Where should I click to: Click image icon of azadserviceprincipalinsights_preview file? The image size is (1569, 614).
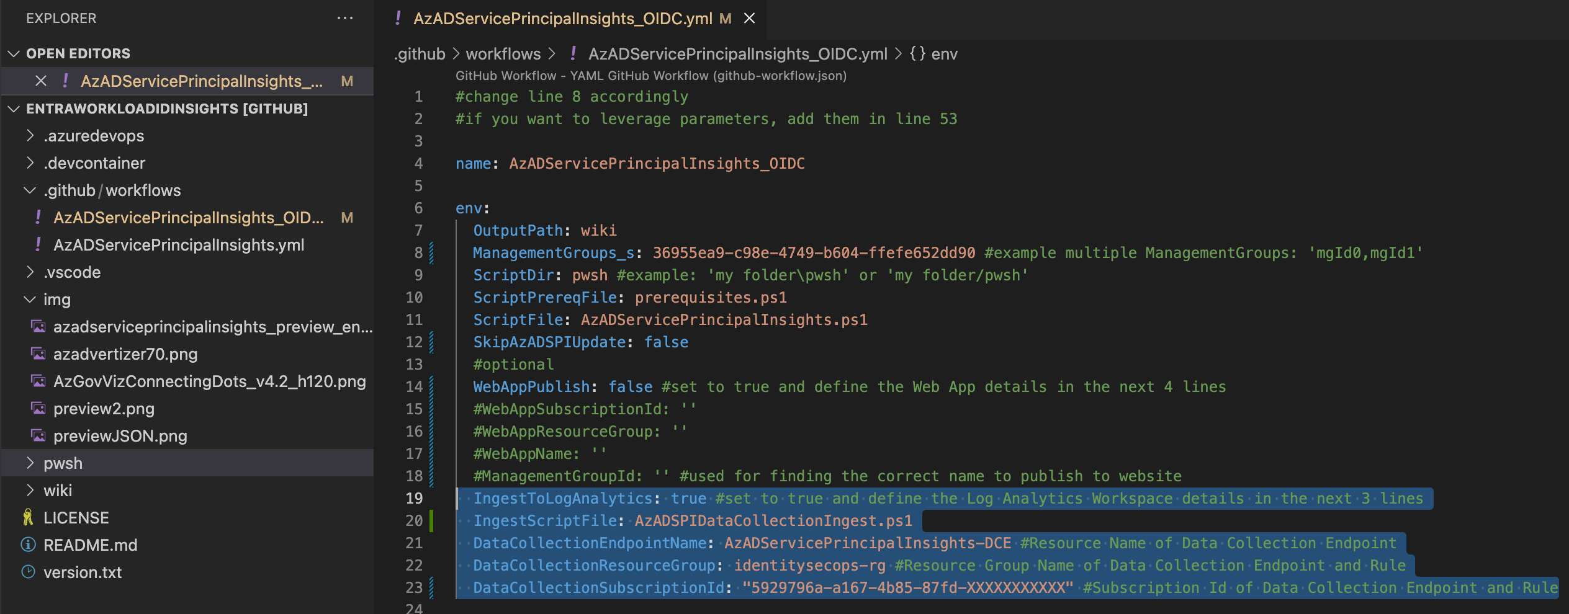point(38,327)
